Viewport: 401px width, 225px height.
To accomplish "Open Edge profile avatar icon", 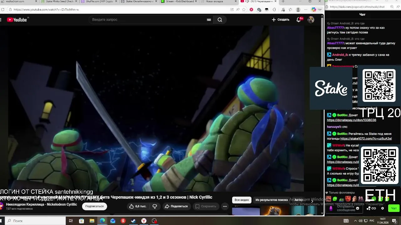I will (298, 10).
